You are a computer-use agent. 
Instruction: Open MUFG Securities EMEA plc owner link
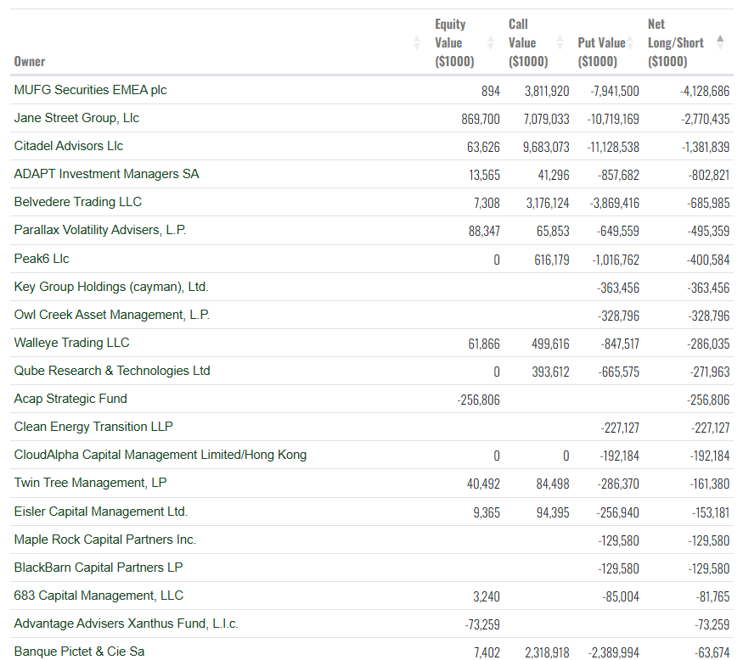click(x=90, y=90)
